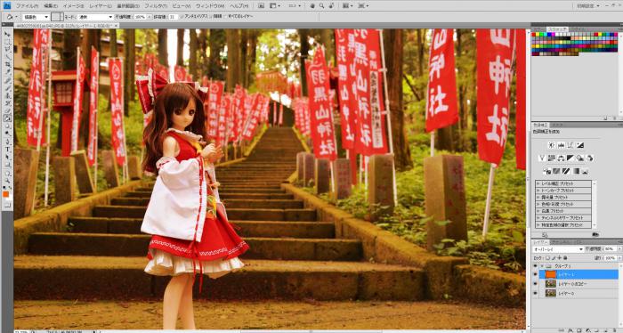
Task: Click the Brightness/Contrast adjustment icon
Action: tap(551, 145)
